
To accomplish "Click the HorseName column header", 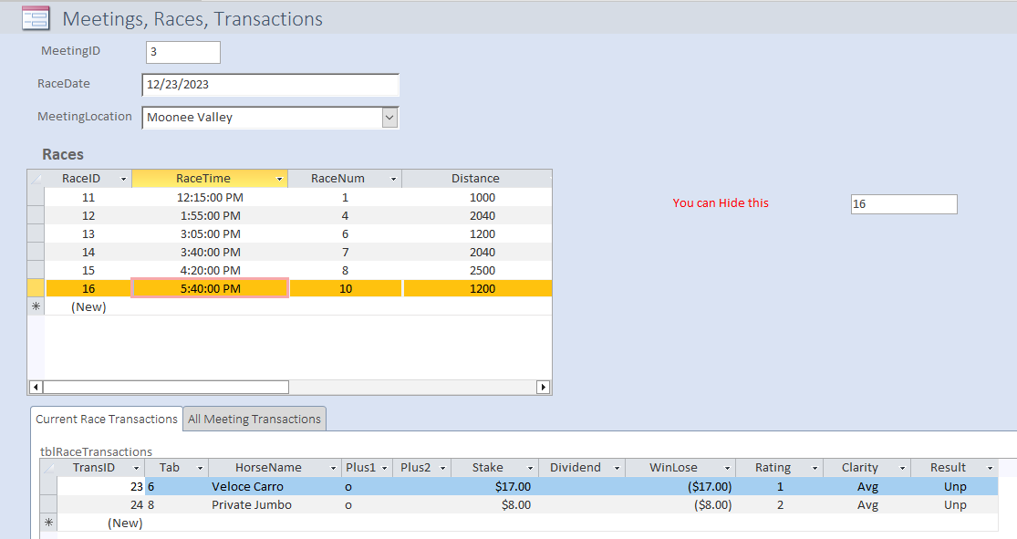I will 275,468.
